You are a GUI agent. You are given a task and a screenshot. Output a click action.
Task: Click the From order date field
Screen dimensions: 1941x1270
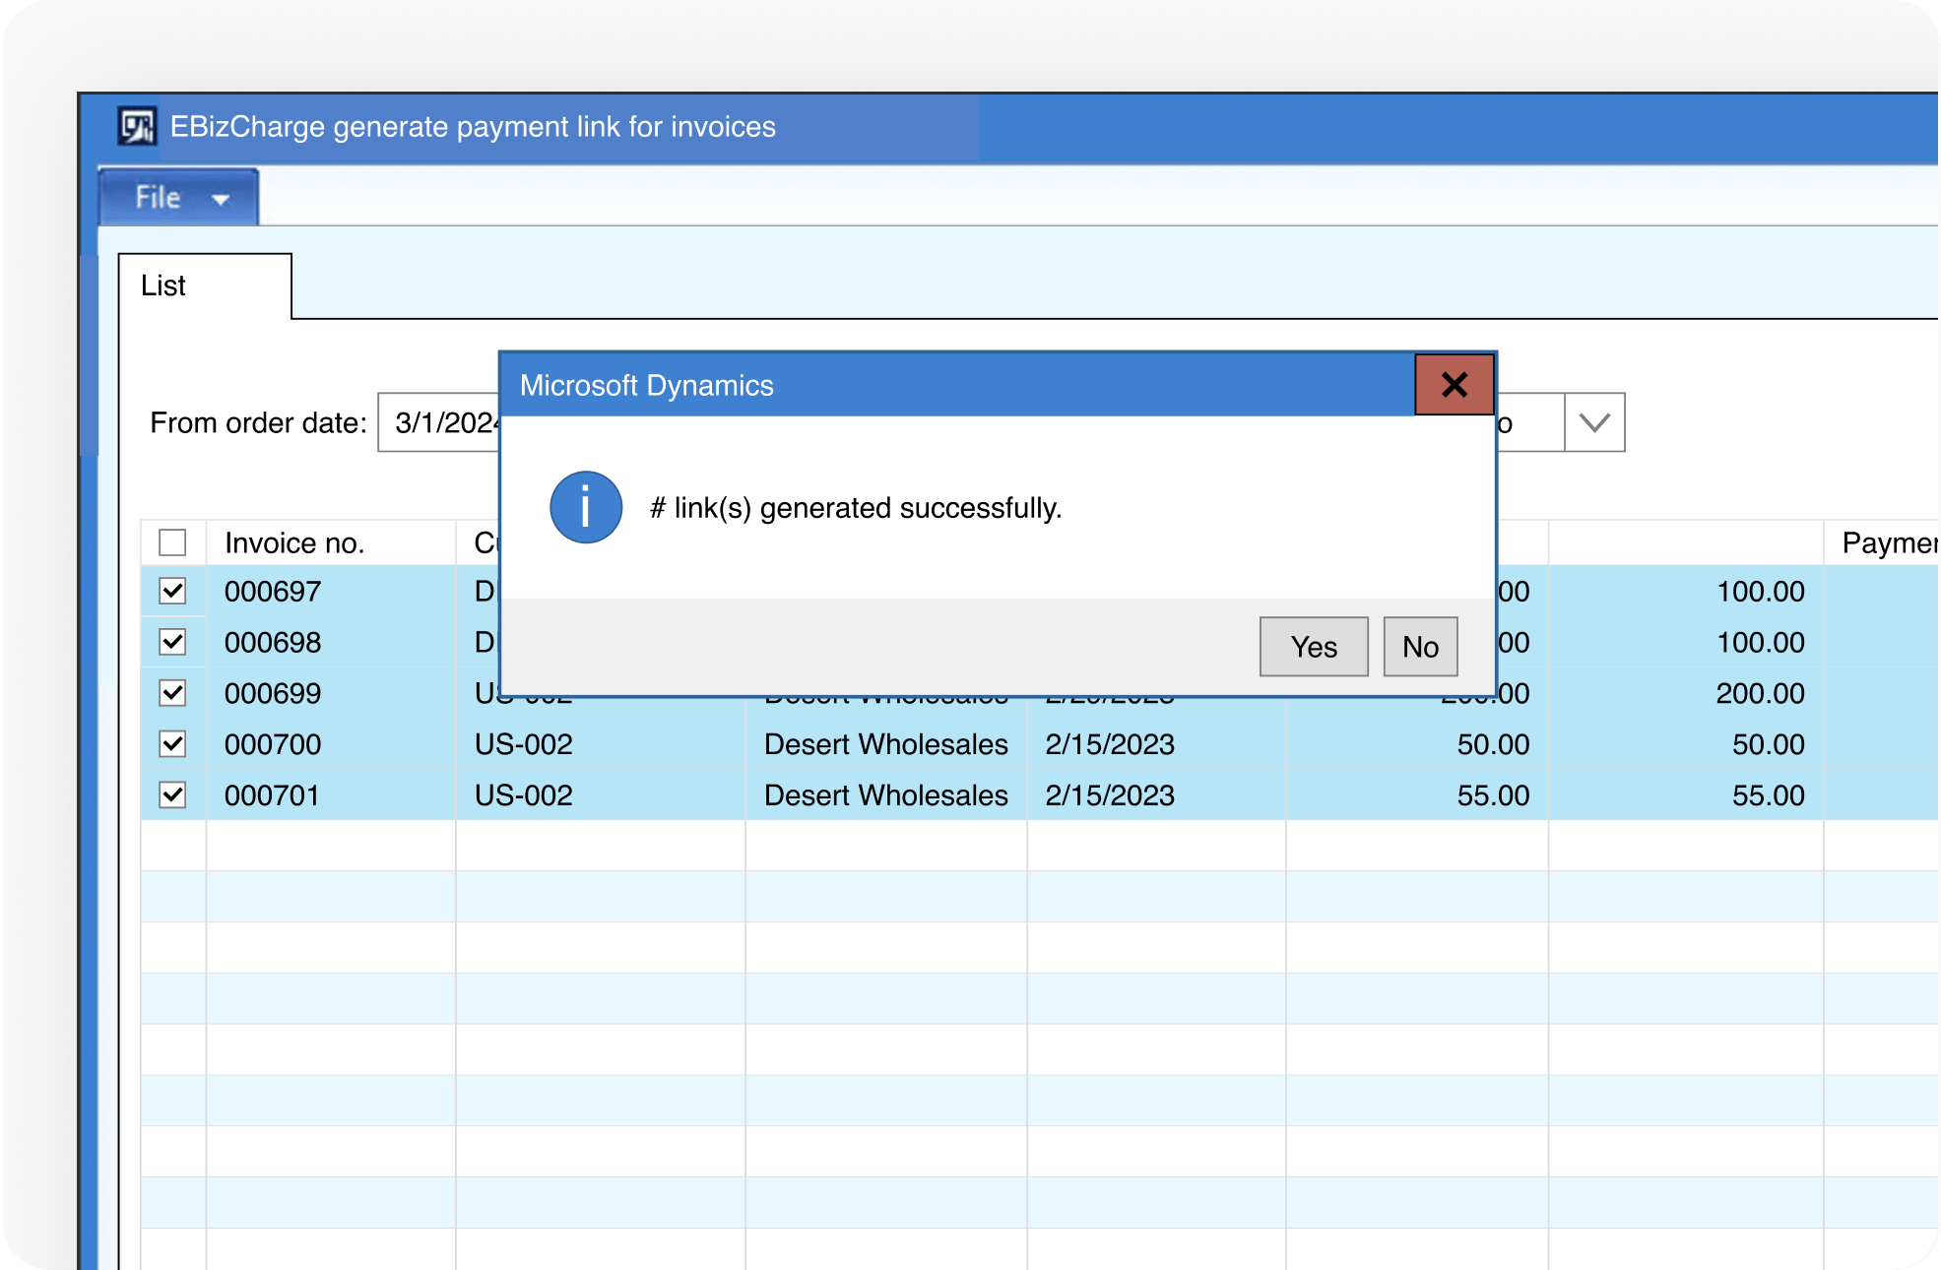click(x=439, y=423)
